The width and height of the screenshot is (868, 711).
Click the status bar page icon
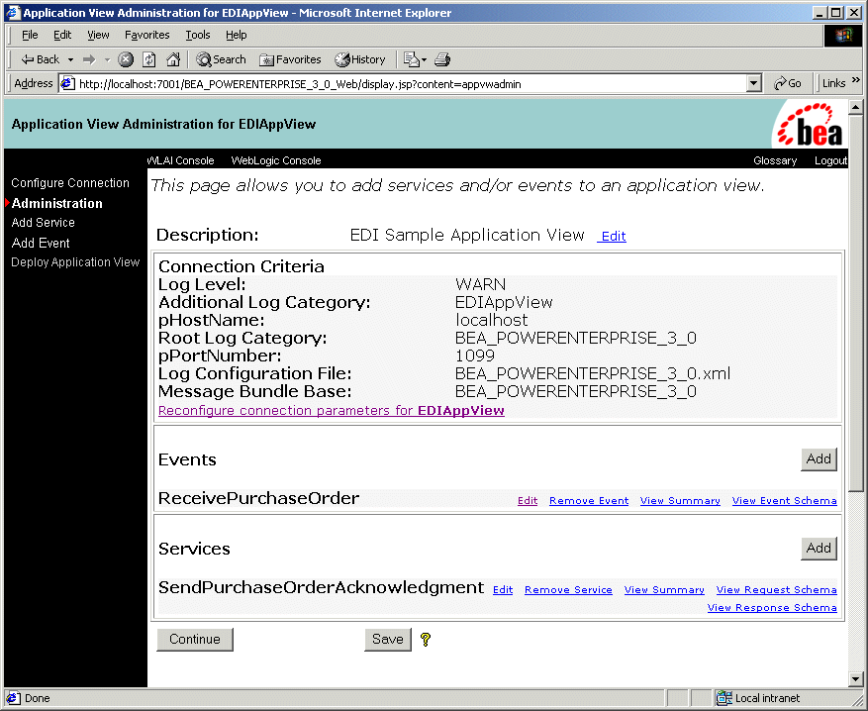(x=13, y=698)
